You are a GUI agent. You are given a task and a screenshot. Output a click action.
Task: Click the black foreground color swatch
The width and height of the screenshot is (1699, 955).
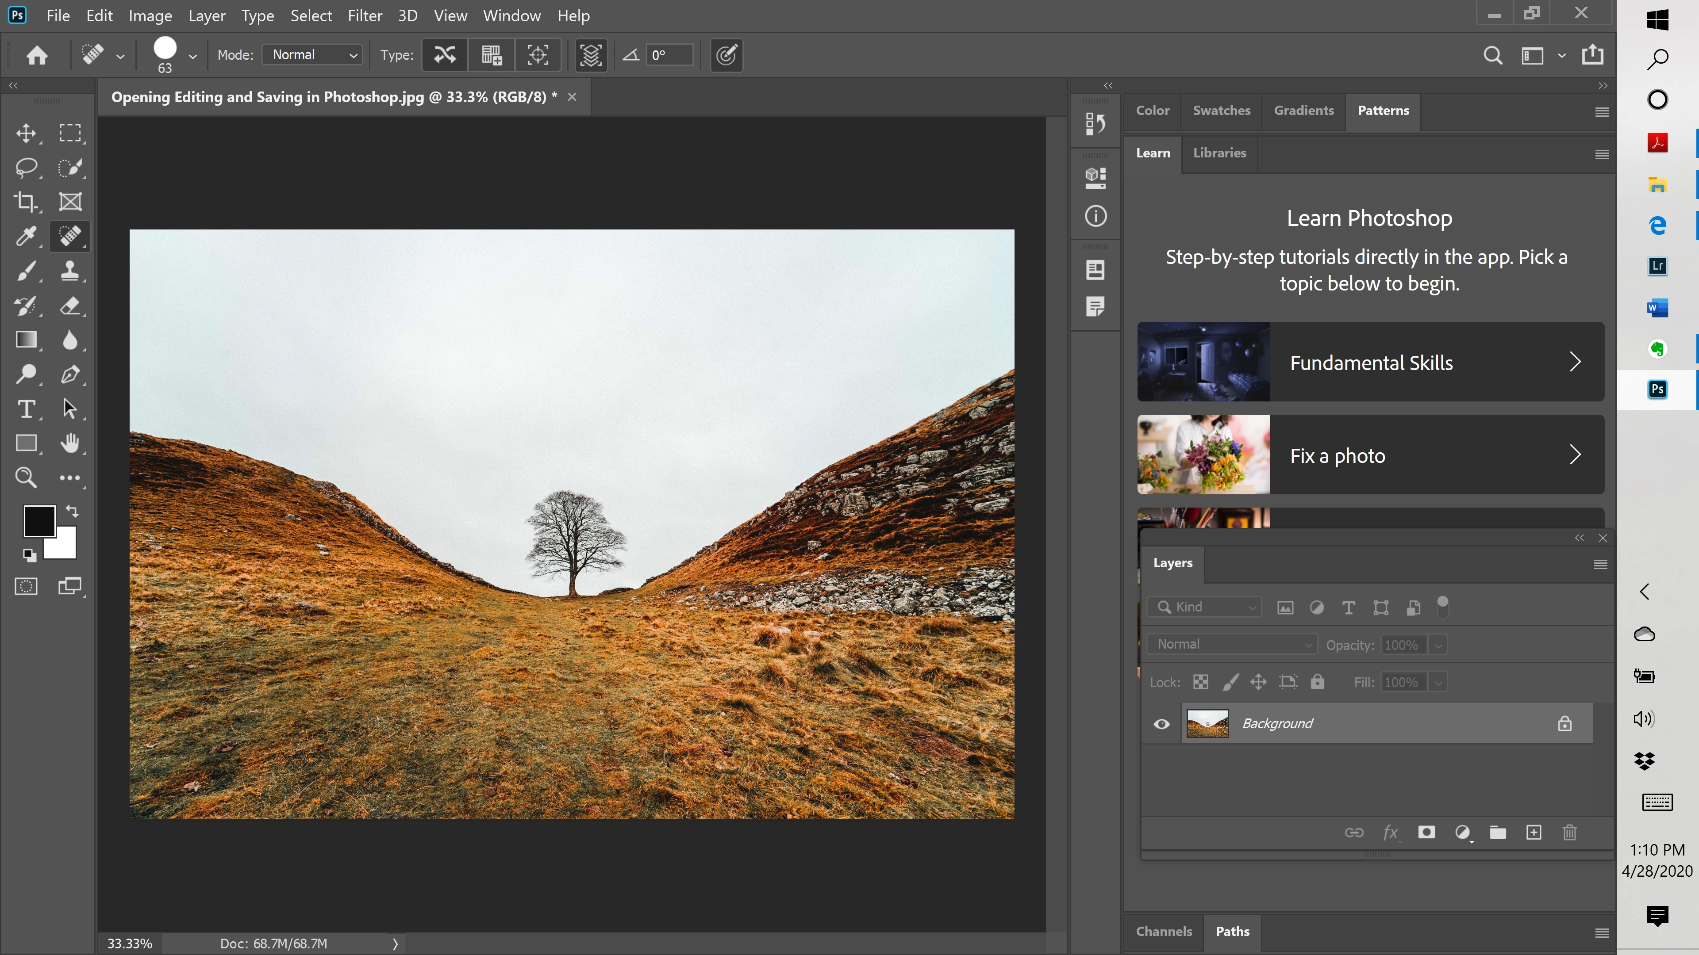point(38,520)
